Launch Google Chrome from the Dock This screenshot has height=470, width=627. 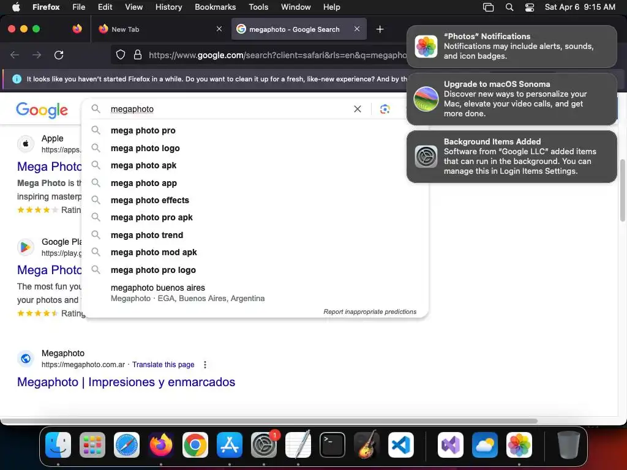195,445
